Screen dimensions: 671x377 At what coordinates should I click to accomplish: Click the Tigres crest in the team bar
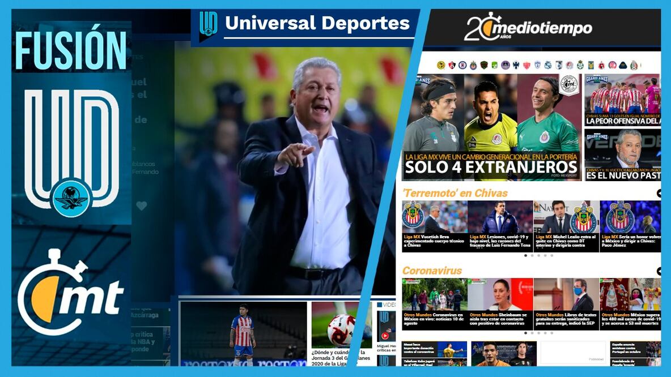pyautogui.click(x=591, y=65)
